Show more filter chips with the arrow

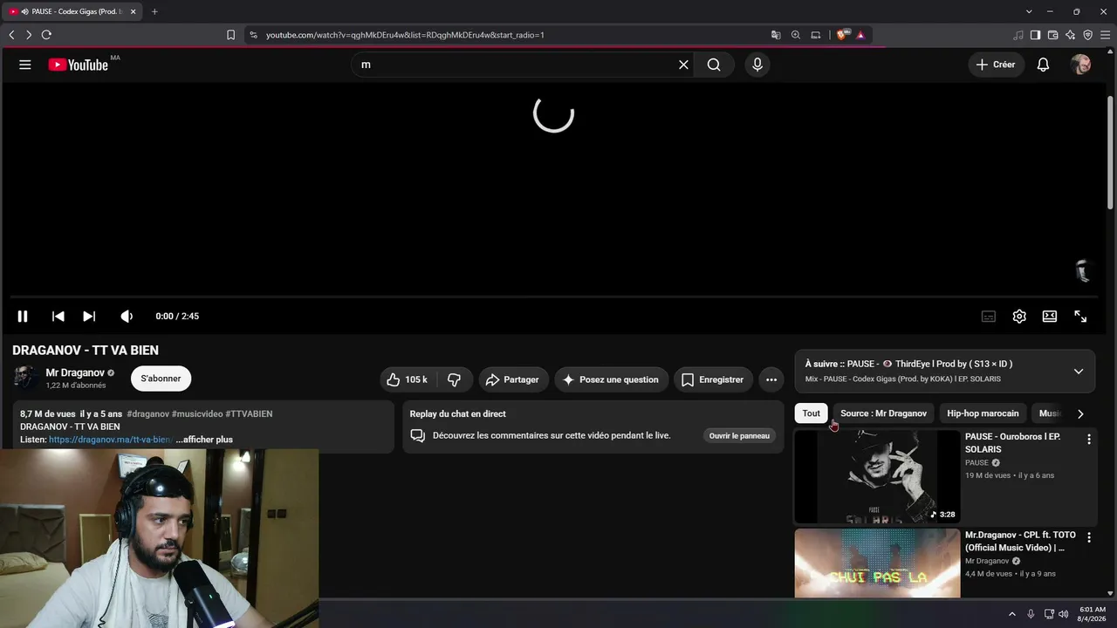[x=1080, y=413]
